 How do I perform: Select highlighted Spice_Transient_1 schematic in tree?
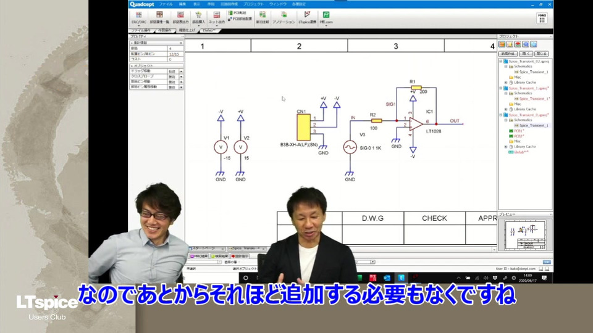(x=531, y=125)
